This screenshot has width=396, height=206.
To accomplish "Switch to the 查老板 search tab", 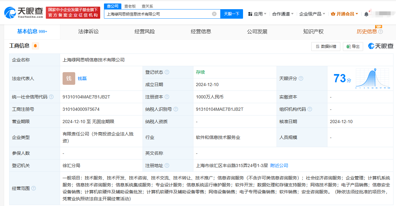I will pos(130,6).
